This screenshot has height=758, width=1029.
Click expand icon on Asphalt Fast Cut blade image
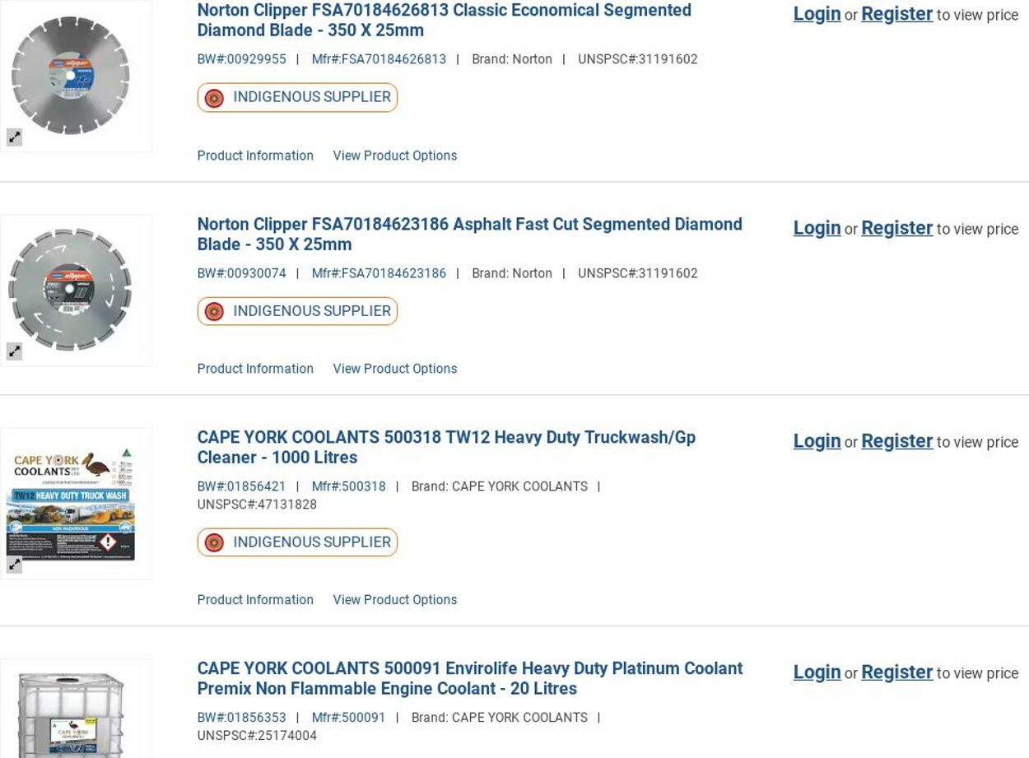pyautogui.click(x=15, y=351)
